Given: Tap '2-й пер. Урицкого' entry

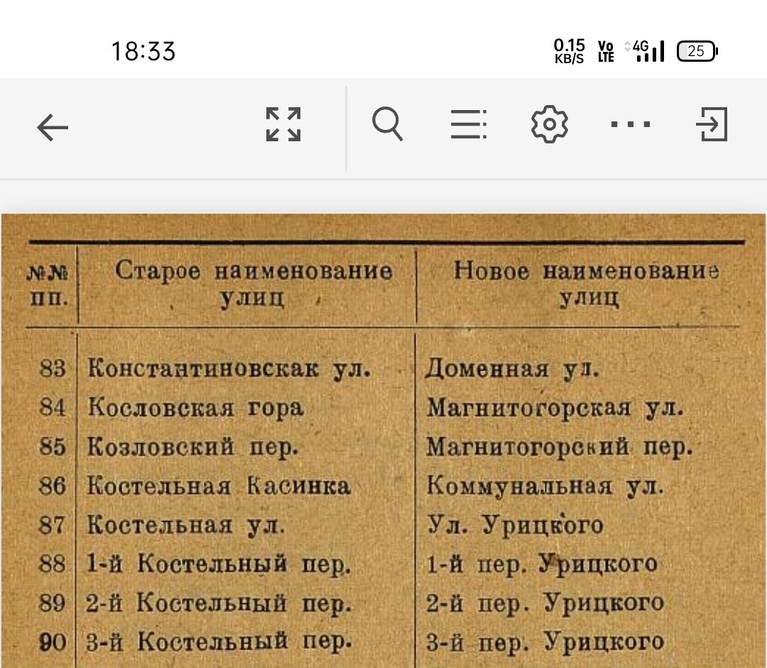Looking at the screenshot, I should point(545,603).
